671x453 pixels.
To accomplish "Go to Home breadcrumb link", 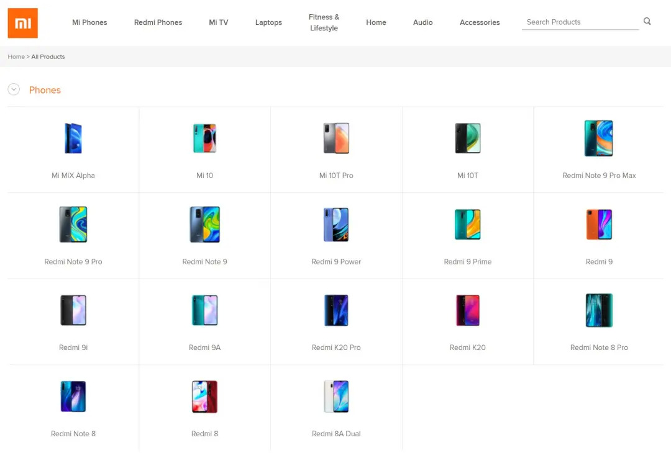I will coord(16,56).
